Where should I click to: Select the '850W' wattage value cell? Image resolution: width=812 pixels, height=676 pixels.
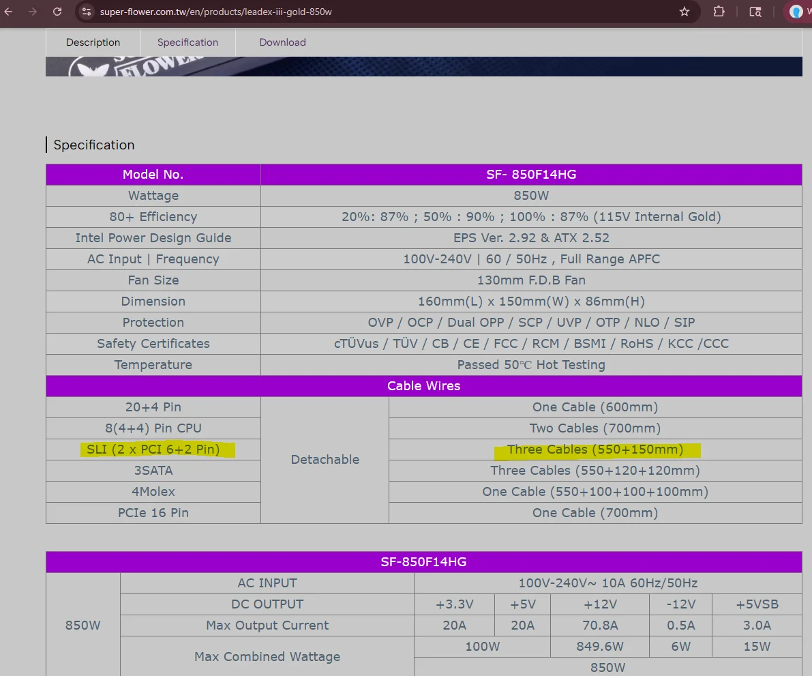tap(531, 196)
